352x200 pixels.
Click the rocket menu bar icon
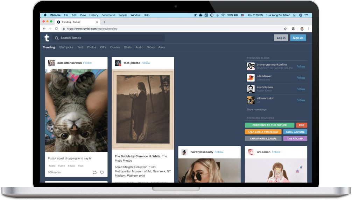click(195, 15)
